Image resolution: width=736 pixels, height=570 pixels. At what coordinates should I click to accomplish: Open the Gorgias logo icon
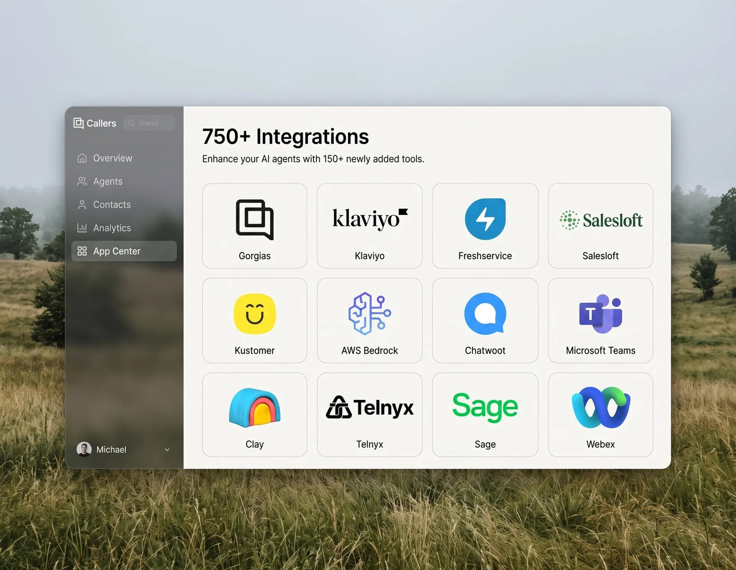[255, 219]
